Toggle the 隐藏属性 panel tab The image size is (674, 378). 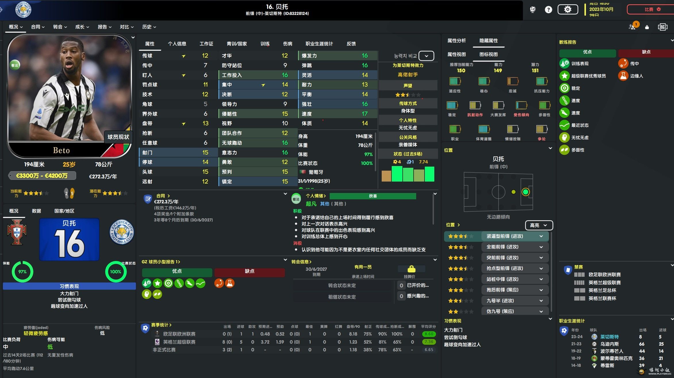[x=488, y=40]
